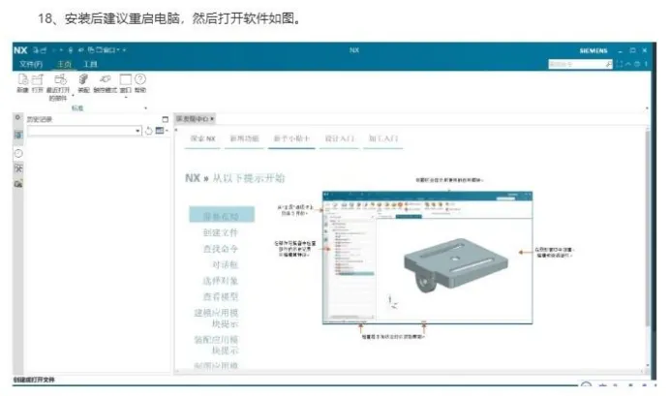The width and height of the screenshot is (670, 396).
Task: Click the first quick access icon beside NX logo
Action: click(36, 50)
